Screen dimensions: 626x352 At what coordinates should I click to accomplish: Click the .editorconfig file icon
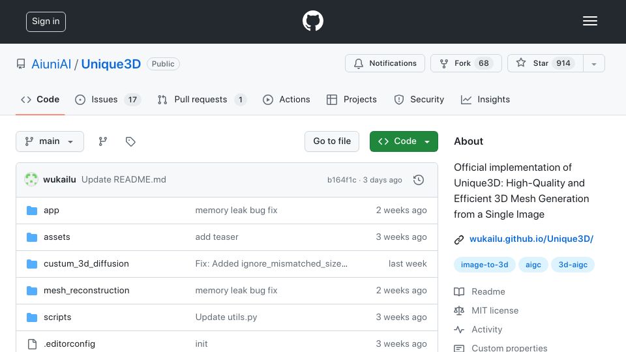pos(32,344)
